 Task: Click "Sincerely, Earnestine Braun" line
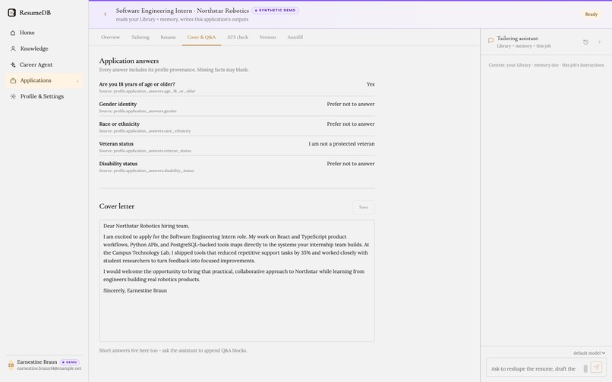coord(135,291)
